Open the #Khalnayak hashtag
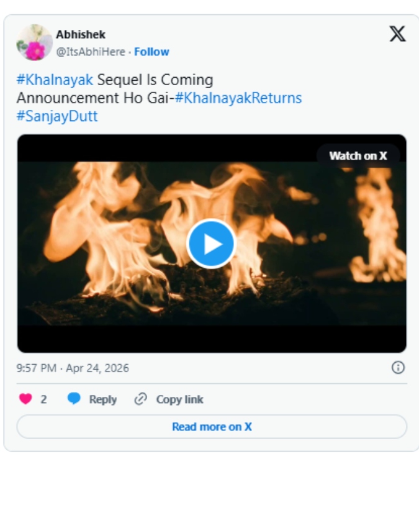Screen dimensions: 419x528 55,80
